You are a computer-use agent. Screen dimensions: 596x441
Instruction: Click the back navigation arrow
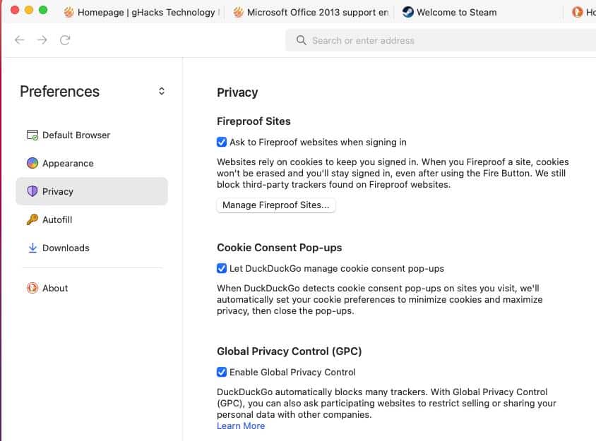point(19,40)
